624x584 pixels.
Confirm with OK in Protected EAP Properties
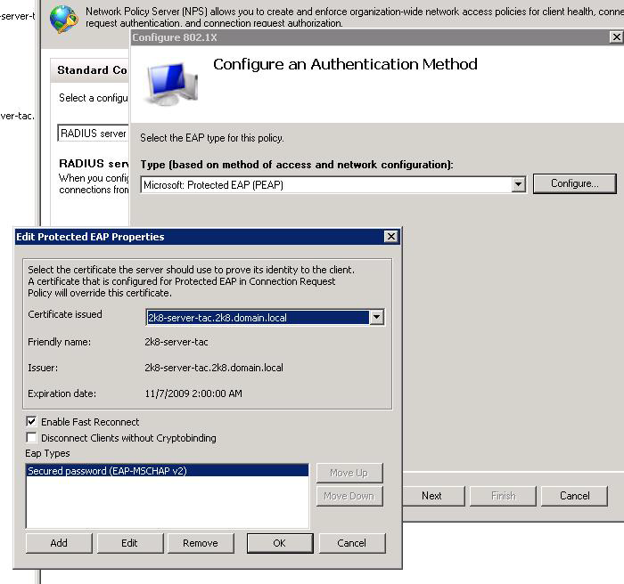point(279,543)
